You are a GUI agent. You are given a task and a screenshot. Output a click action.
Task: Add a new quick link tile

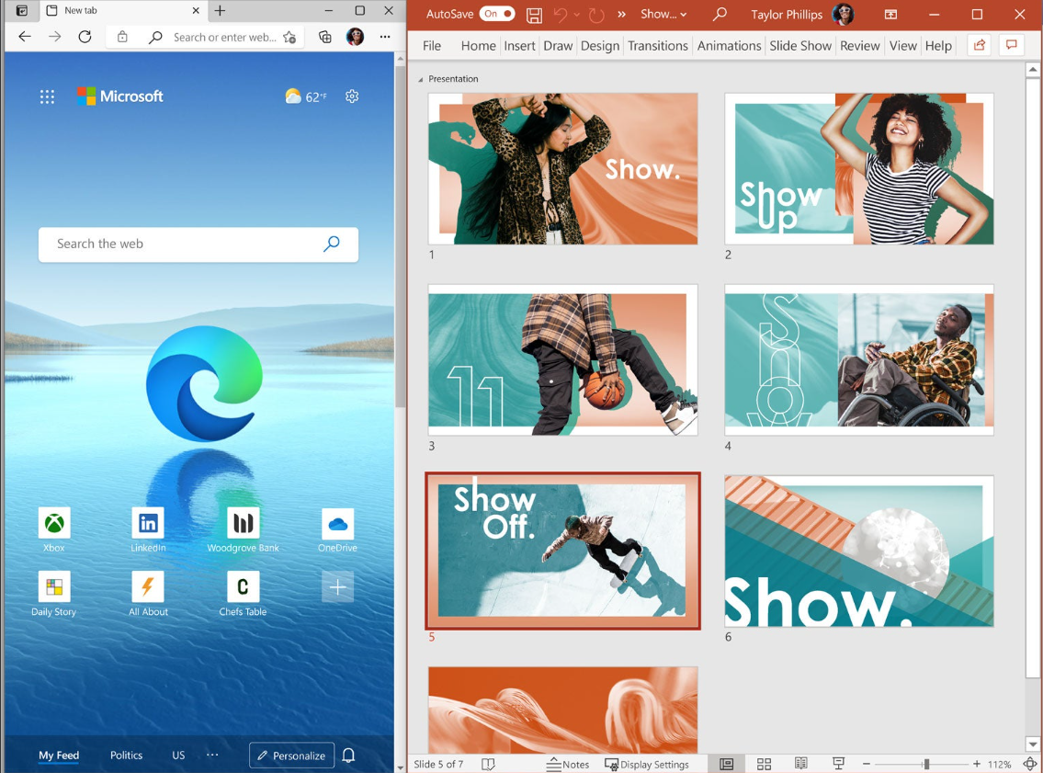tap(338, 586)
